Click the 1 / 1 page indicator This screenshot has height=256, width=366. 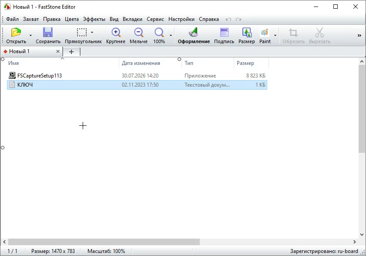coord(12,251)
